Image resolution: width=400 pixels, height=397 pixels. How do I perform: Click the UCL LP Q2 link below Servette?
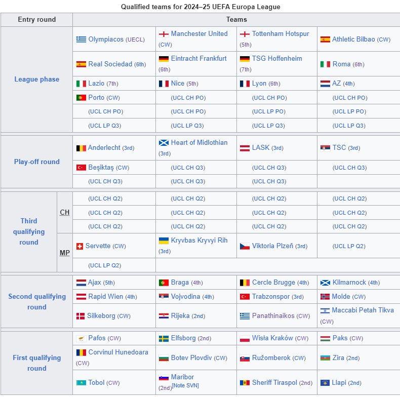coord(105,266)
